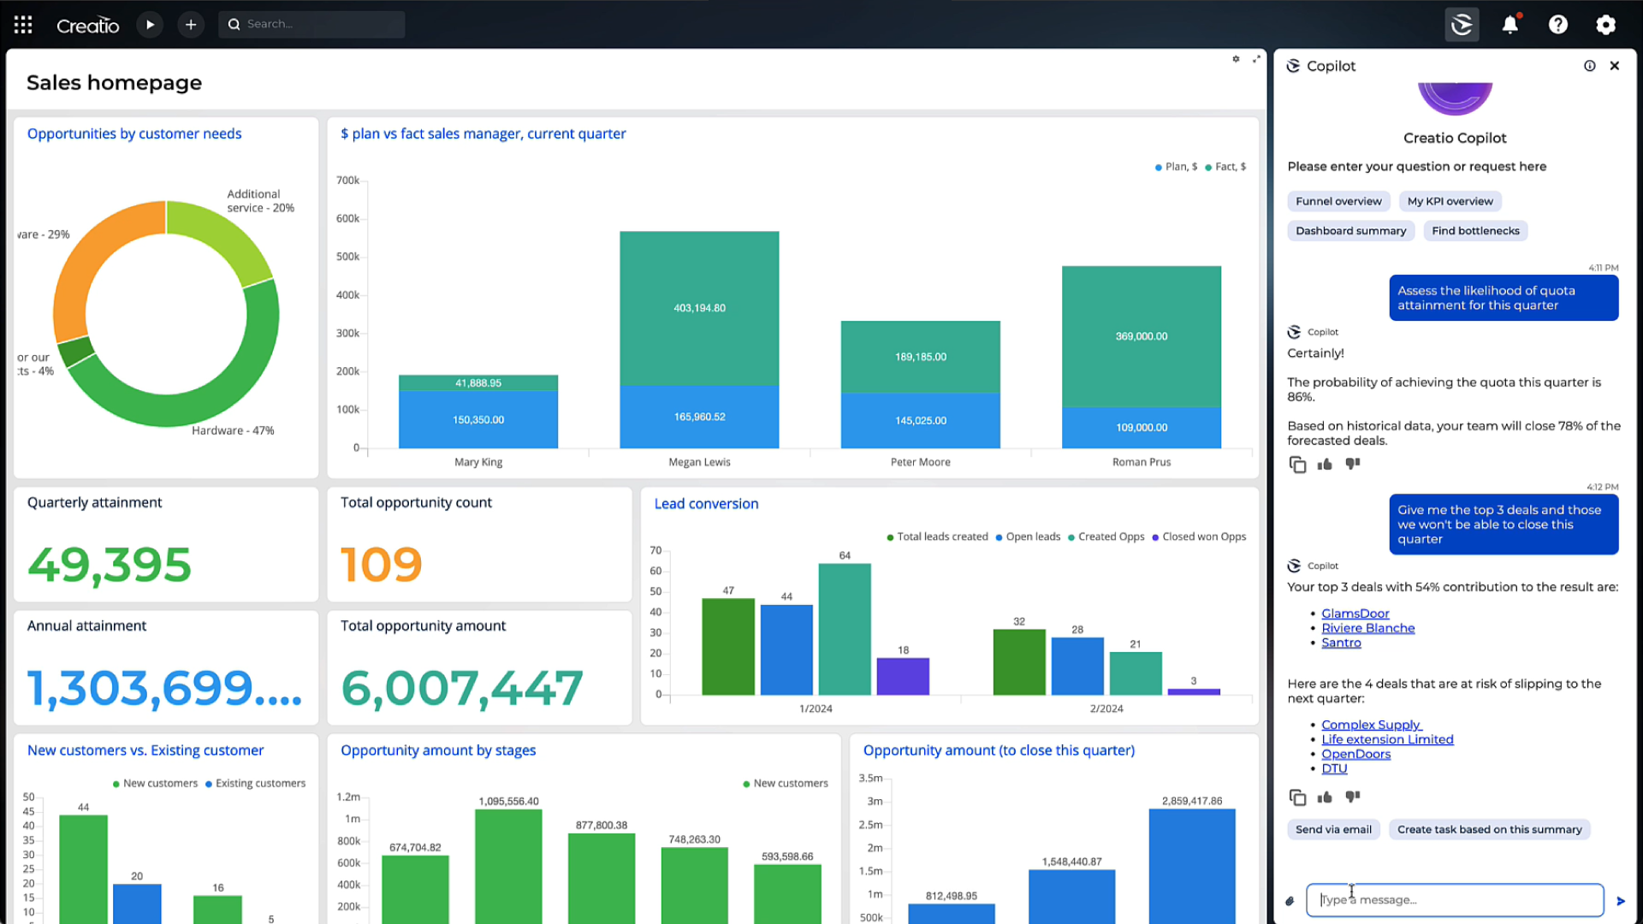
Task: Click the help question mark icon
Action: point(1558,24)
